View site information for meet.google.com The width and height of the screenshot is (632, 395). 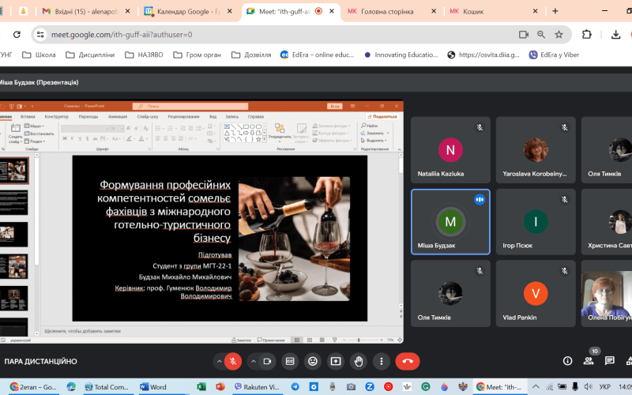coord(40,35)
